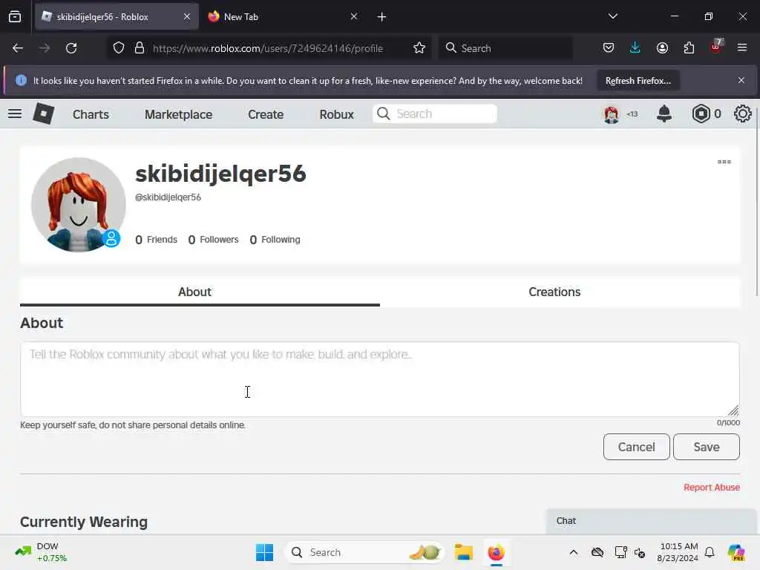Open the 0 Following link

(275, 240)
